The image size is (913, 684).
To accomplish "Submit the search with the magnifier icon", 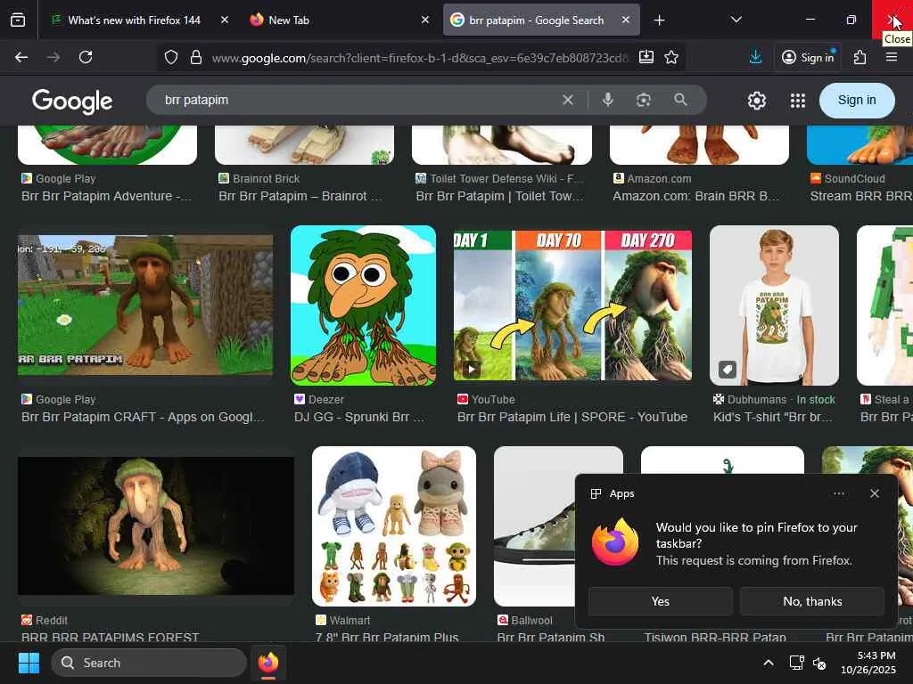I will (x=680, y=100).
